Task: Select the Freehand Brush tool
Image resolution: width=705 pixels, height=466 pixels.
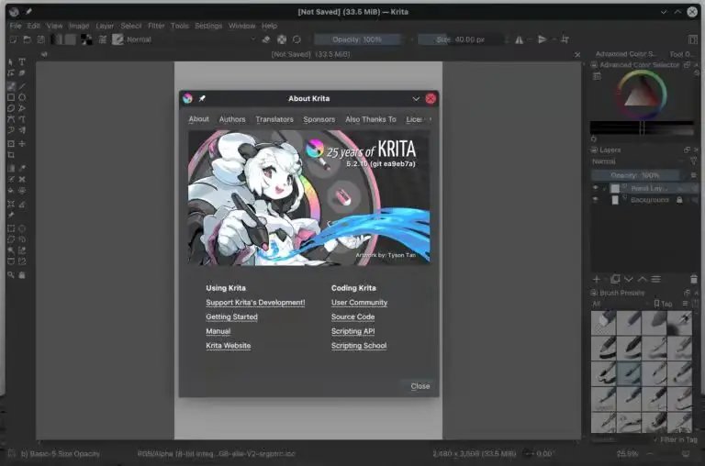Action: click(11, 86)
